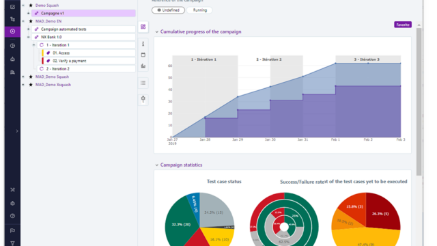Open the MAD_Demo EN project
The image size is (437, 246).
(x=48, y=21)
